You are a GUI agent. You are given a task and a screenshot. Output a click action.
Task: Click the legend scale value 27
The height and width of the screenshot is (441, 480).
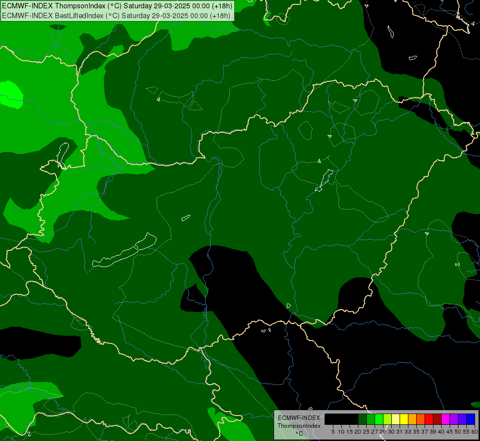coord(375,432)
